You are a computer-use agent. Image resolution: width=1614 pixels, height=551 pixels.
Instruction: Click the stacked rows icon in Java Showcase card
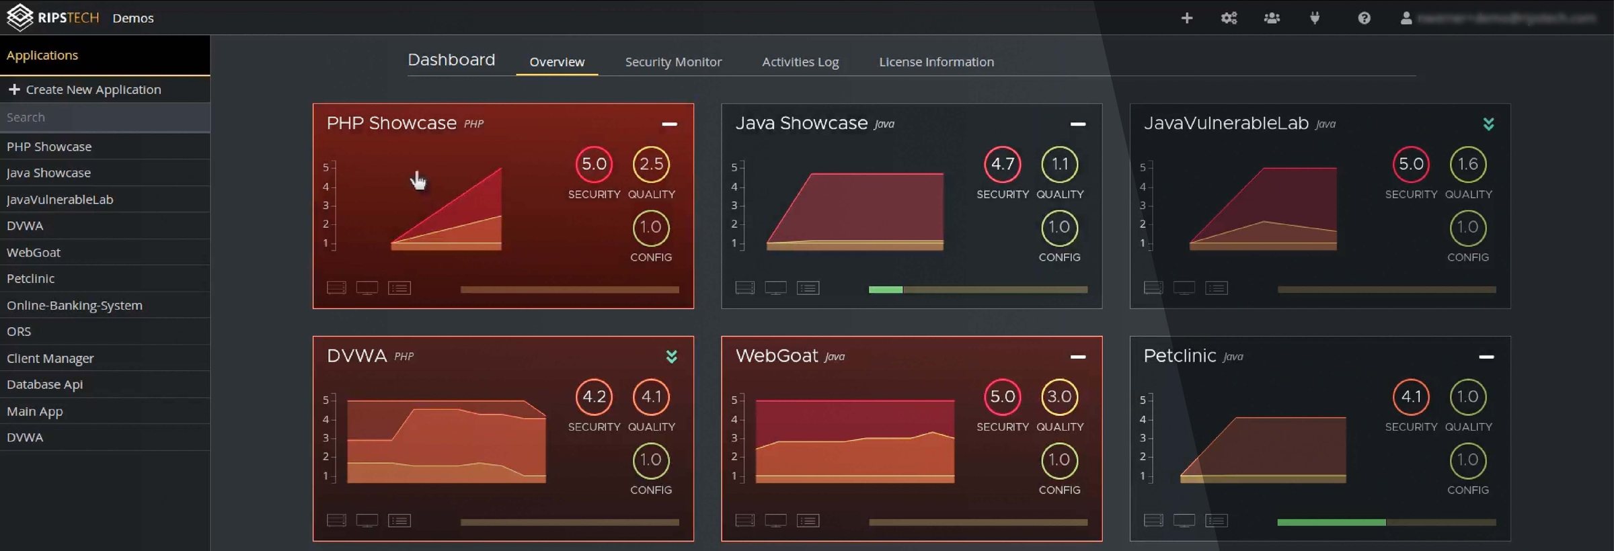tap(744, 288)
